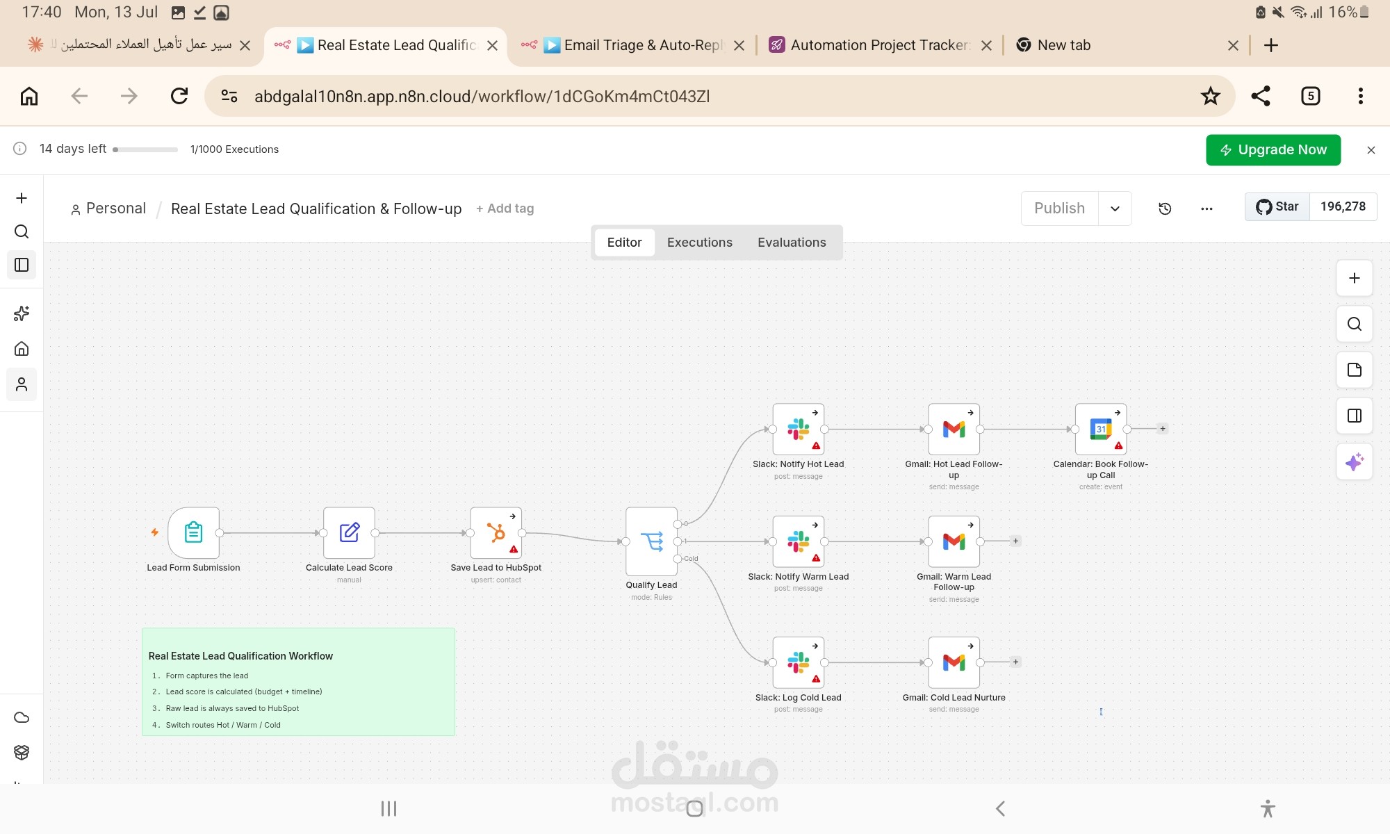This screenshot has height=834, width=1390.
Task: Switch to the Email Triage & Auto-Reply tab
Action: tap(632, 45)
